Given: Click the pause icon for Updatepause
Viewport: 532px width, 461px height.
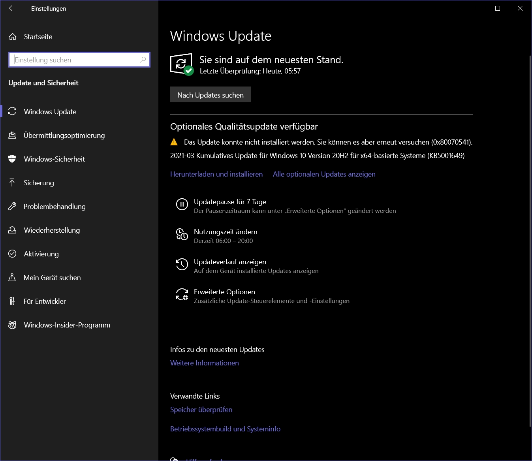Looking at the screenshot, I should point(182,204).
